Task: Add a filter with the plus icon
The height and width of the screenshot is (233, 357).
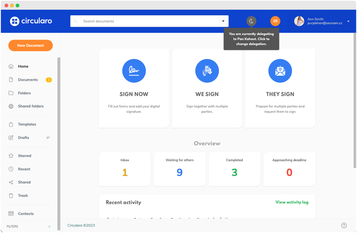Action: tap(49, 226)
